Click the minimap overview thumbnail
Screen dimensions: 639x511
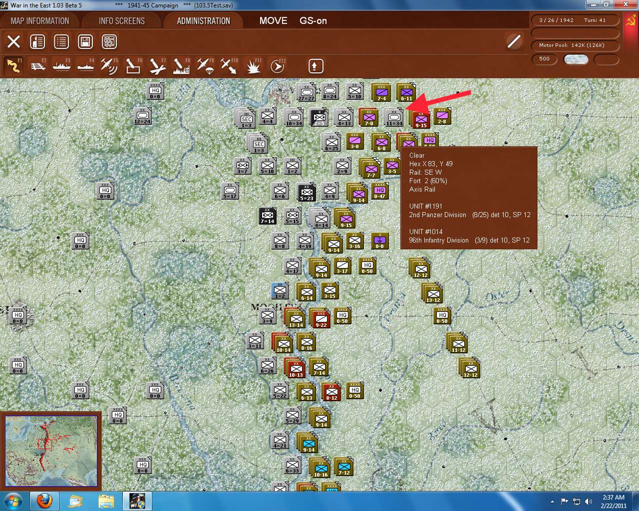click(x=51, y=451)
